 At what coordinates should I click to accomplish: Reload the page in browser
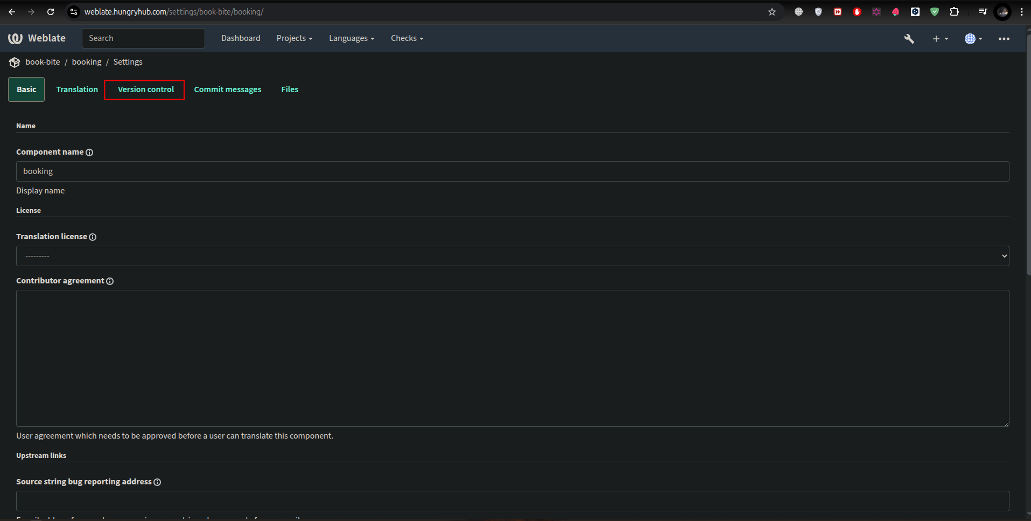click(x=51, y=12)
